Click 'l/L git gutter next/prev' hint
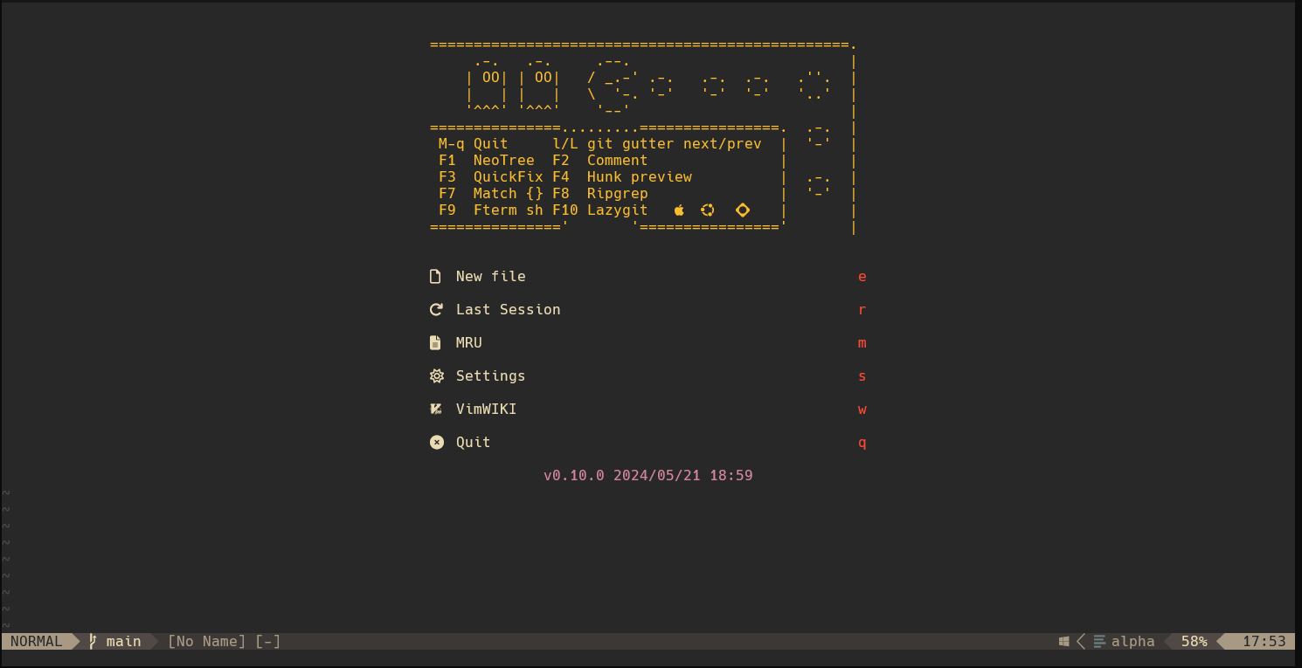Viewport: 1302px width, 668px height. pyautogui.click(x=657, y=144)
